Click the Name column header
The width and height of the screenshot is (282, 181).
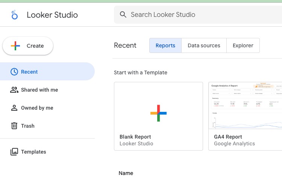pyautogui.click(x=126, y=173)
